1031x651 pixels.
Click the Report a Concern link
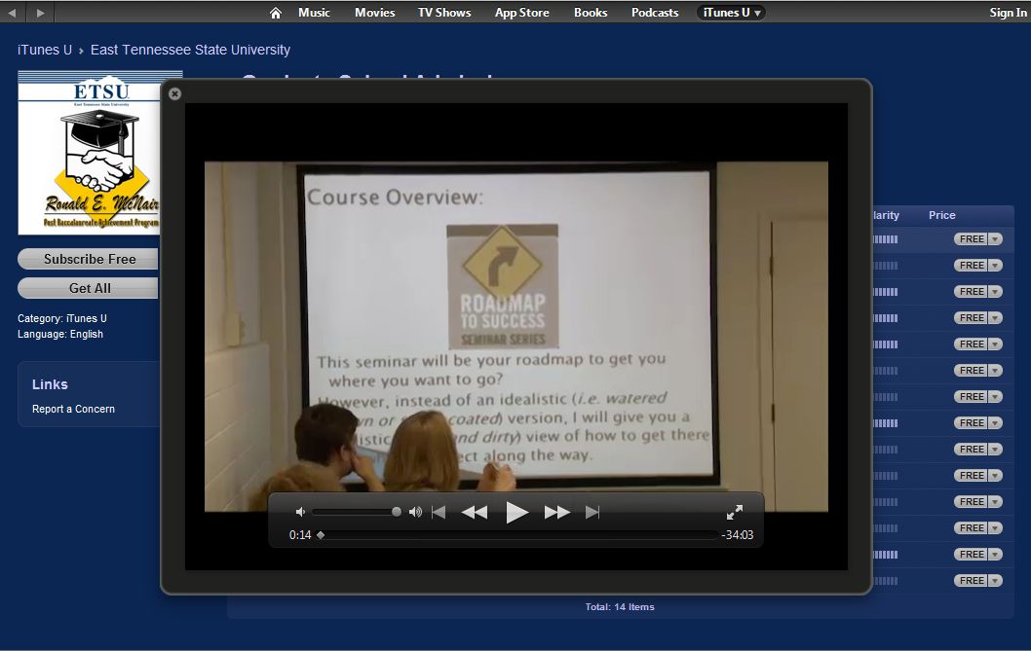tap(73, 409)
